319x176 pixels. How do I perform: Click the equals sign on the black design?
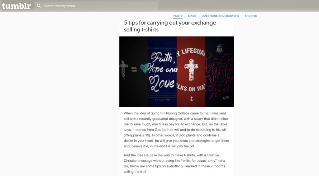[x=134, y=70]
